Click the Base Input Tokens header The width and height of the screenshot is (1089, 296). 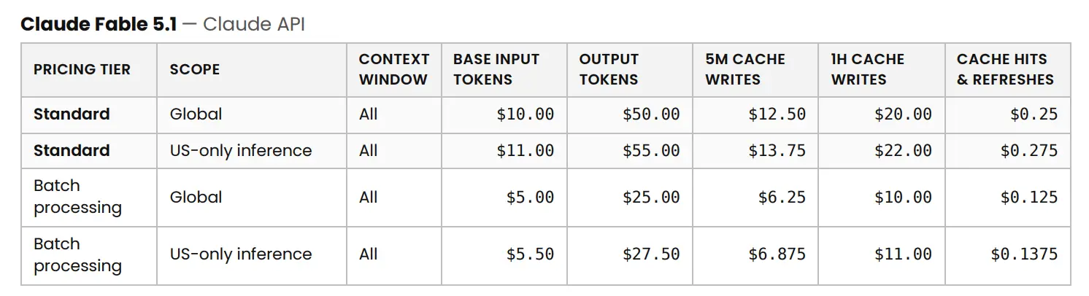[x=496, y=69]
